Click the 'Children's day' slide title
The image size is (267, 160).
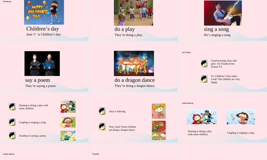pos(42,29)
